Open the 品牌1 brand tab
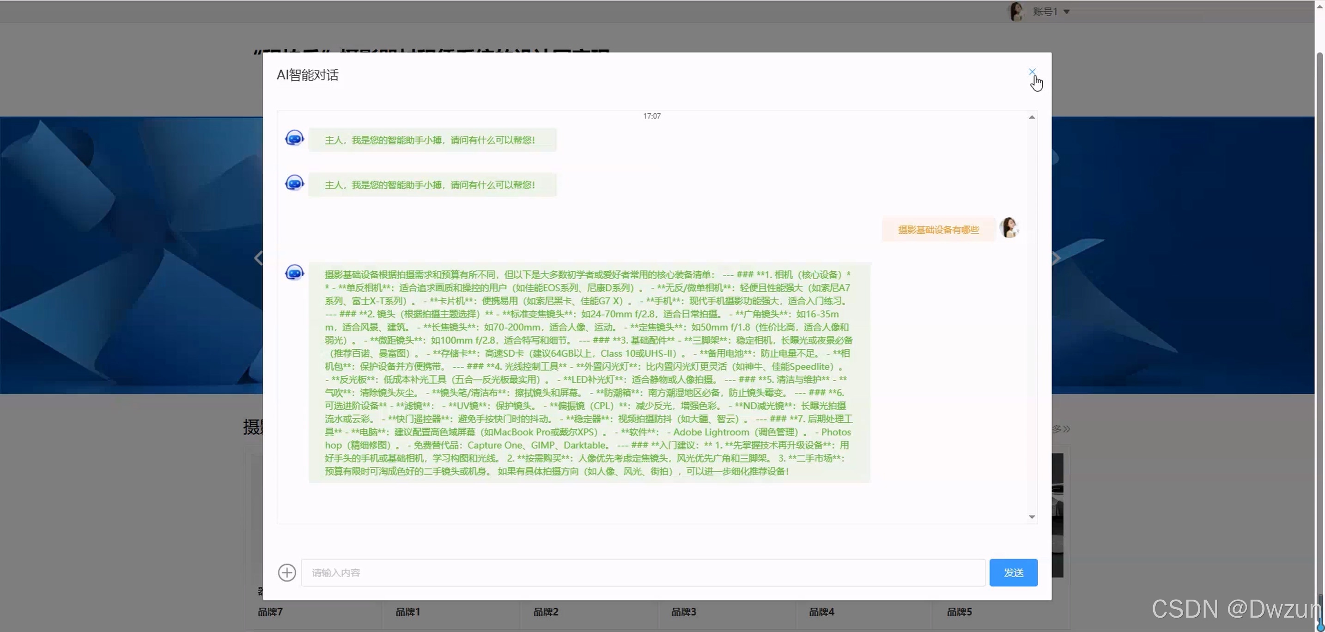Viewport: 1325px width, 632px height. 407,612
